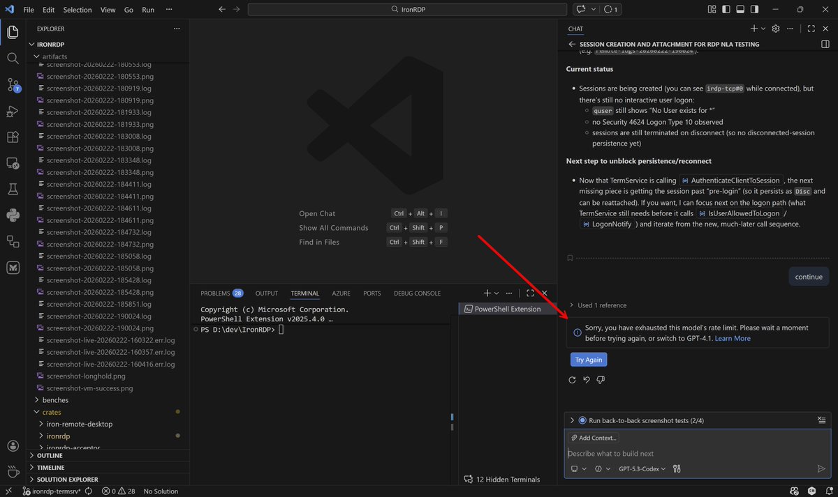The width and height of the screenshot is (838, 497).
Task: Open the Learn More link
Action: point(733,338)
